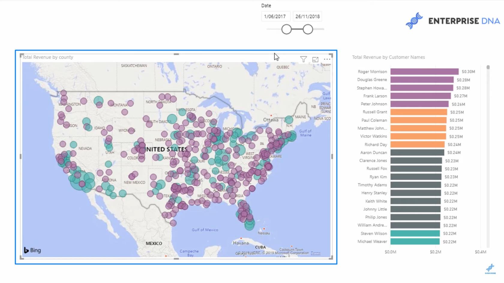Select the Aaron Duncan gray bar
This screenshot has height=283, width=504.
tap(417, 152)
